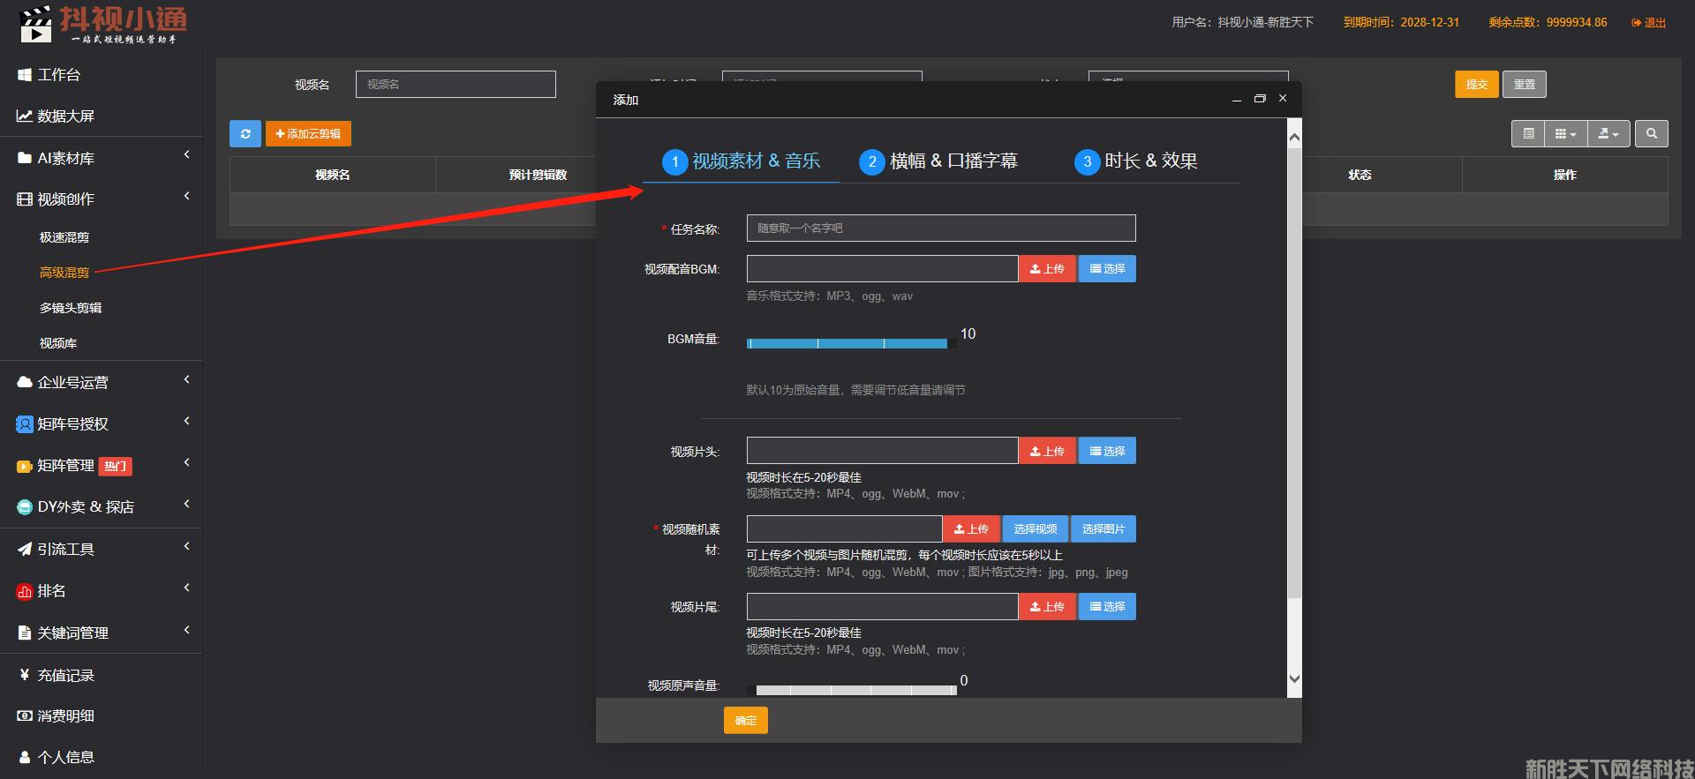
Task: Click the search magnifier icon in toolbar
Action: [x=1651, y=134]
